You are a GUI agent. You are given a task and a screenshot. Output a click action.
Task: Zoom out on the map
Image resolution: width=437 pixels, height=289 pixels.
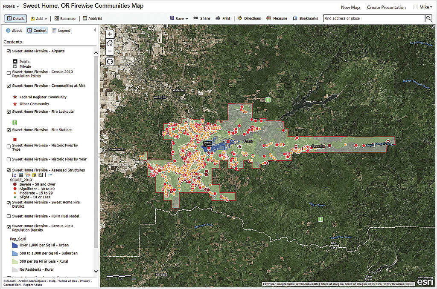(110, 51)
